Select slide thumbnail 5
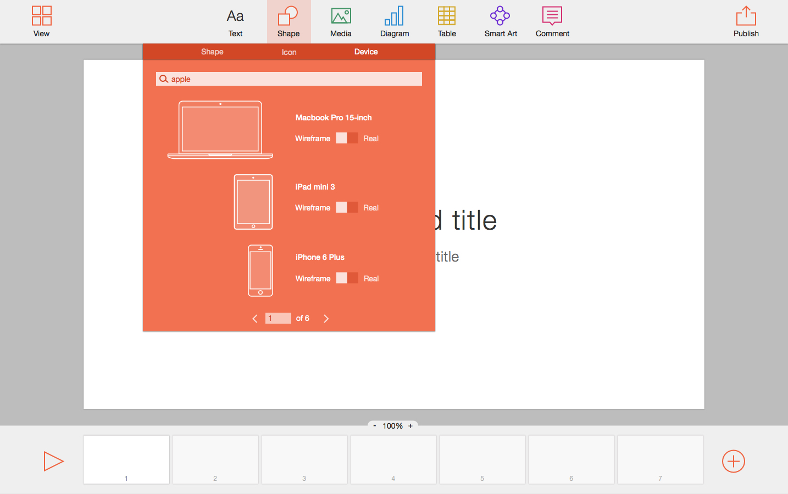 point(482,459)
